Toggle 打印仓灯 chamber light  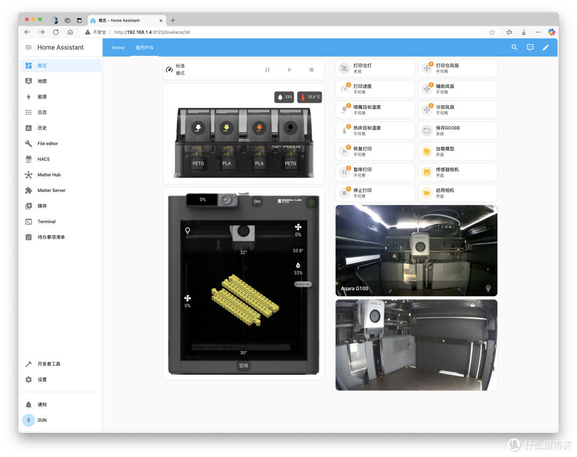point(375,68)
